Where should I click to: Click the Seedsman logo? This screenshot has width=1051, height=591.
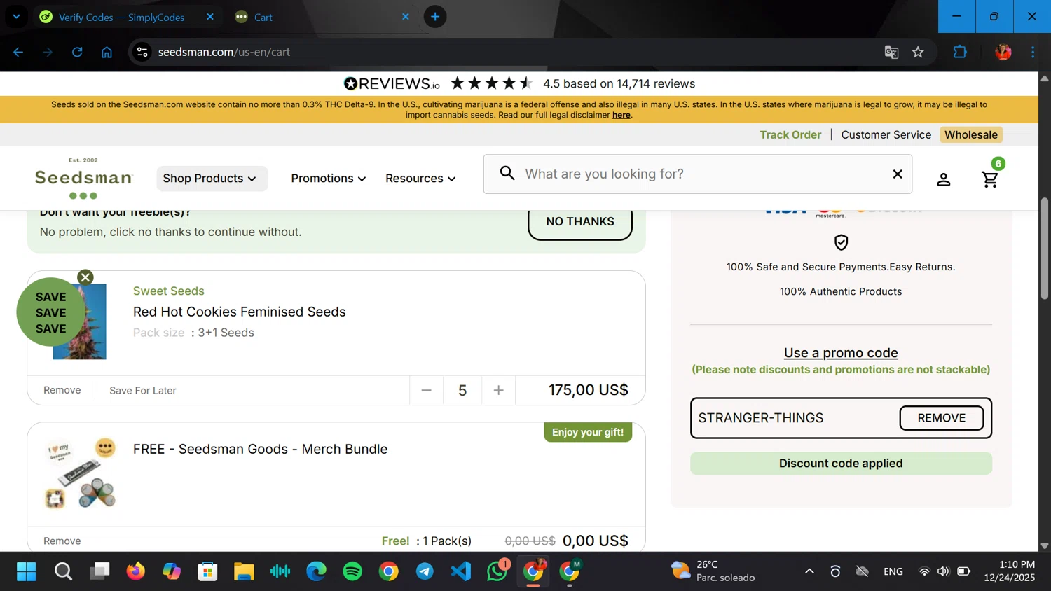83,179
